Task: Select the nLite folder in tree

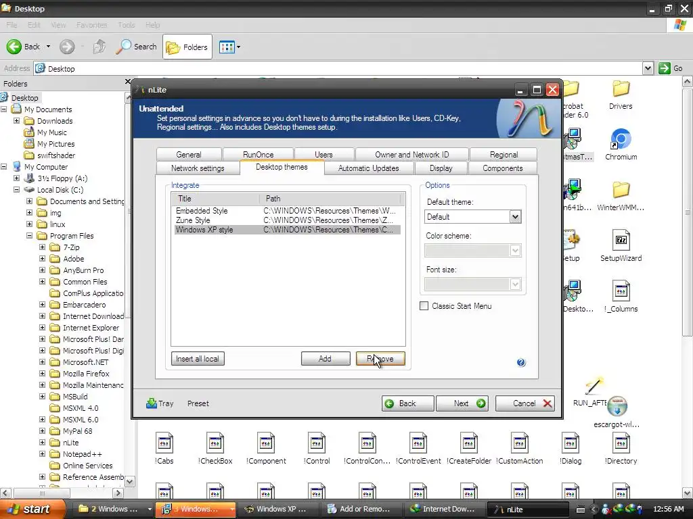Action: pyautogui.click(x=70, y=442)
